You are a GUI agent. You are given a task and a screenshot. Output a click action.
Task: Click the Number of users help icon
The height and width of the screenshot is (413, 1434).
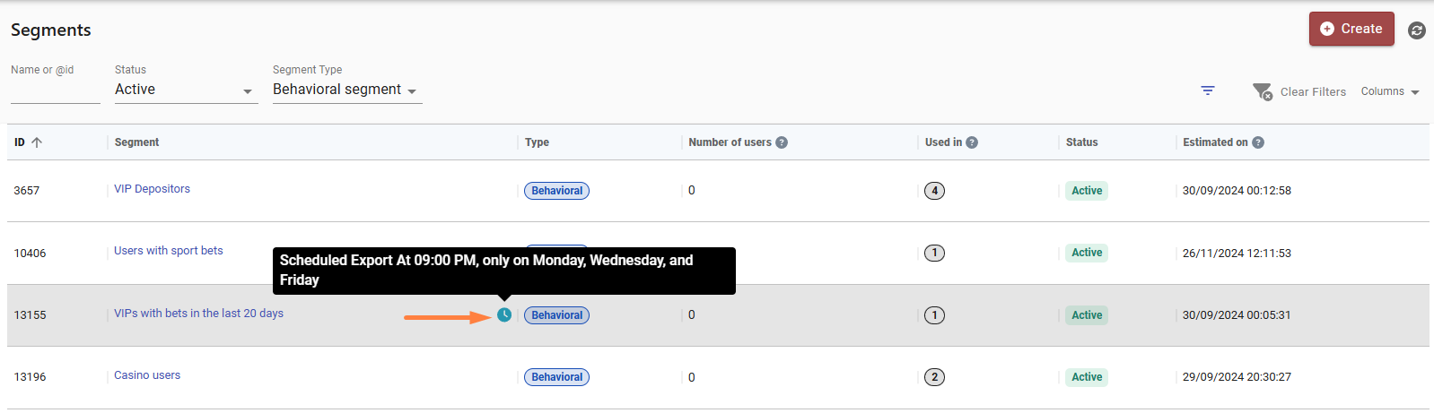click(782, 142)
